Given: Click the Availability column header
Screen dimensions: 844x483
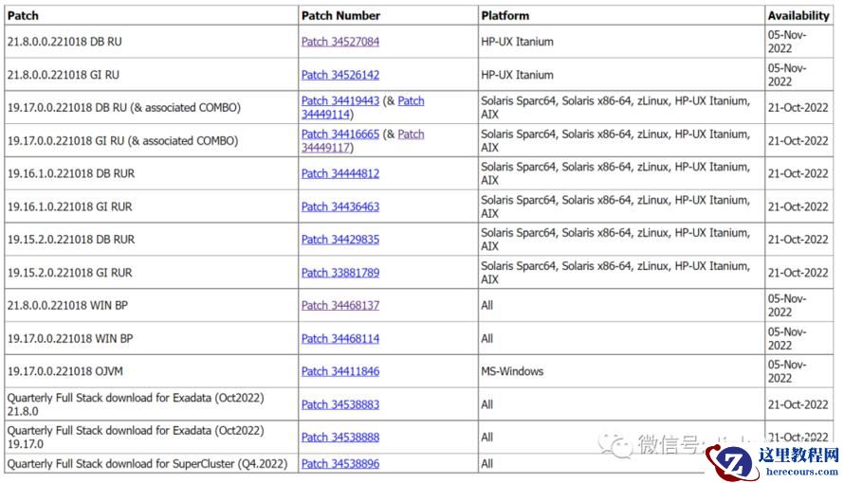Looking at the screenshot, I should pyautogui.click(x=798, y=15).
